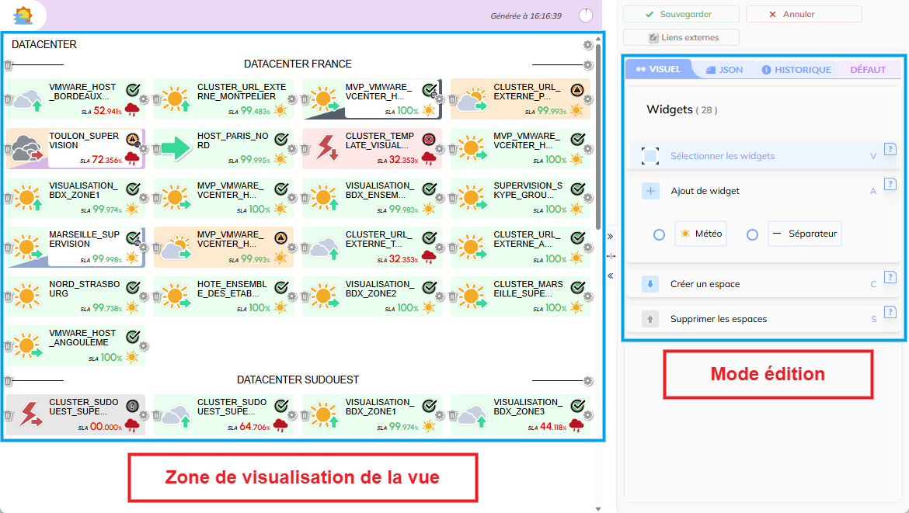Delete the VMWARE_HOST_BORDEAUX widget with its trash icon
The image size is (909, 513).
(x=8, y=99)
